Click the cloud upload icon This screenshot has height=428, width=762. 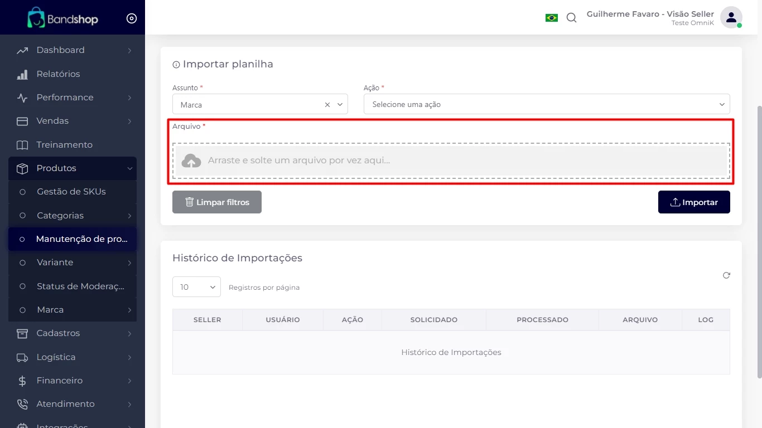191,161
